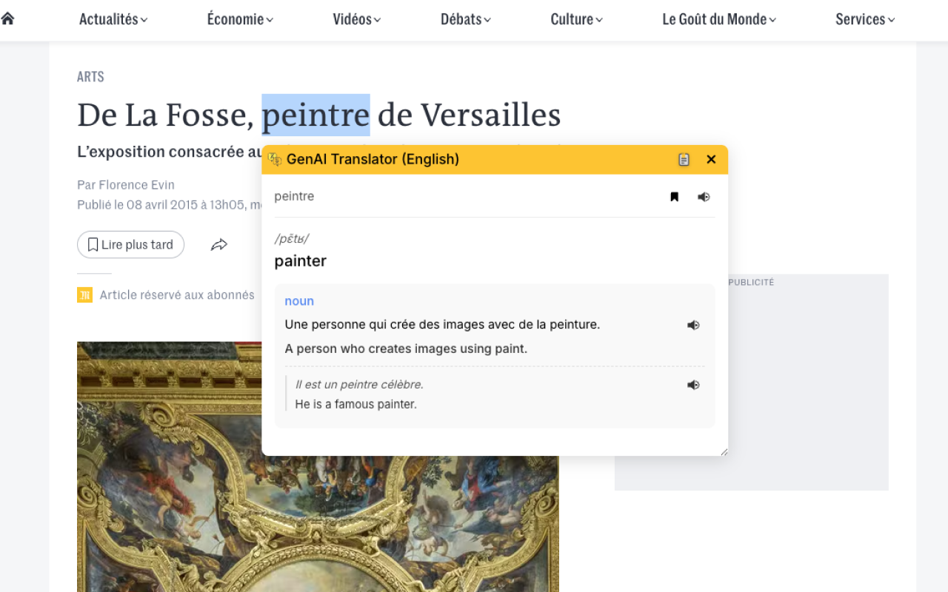948x592 pixels.
Task: Bookmark the word peintre in translator
Action: pos(674,197)
